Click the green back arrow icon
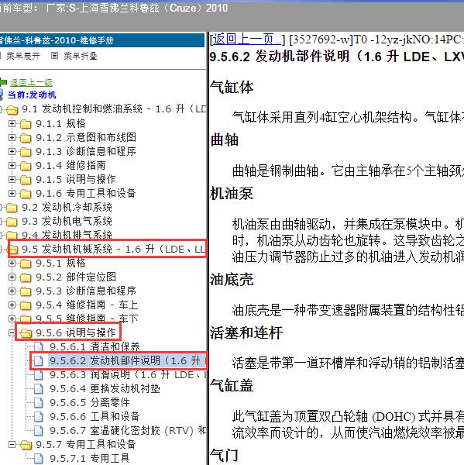Screen dimensions: 464x465 pos(3,82)
